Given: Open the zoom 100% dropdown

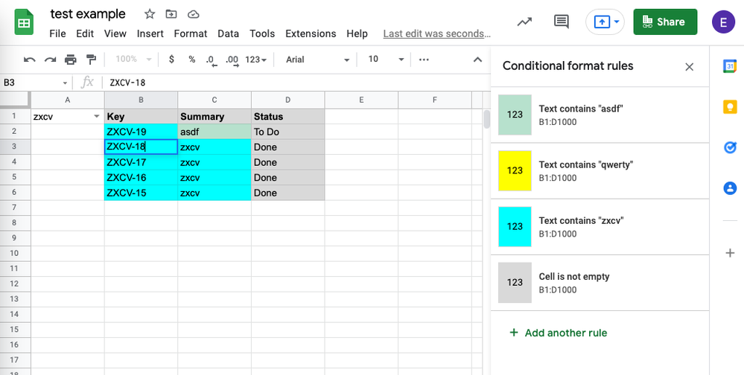Looking at the screenshot, I should click(x=133, y=60).
